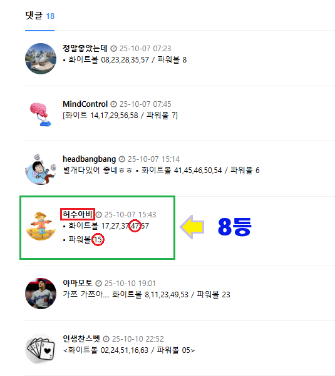335x376 pixels.
Task: Open 인생찬스벳 username link
Action: [81, 339]
